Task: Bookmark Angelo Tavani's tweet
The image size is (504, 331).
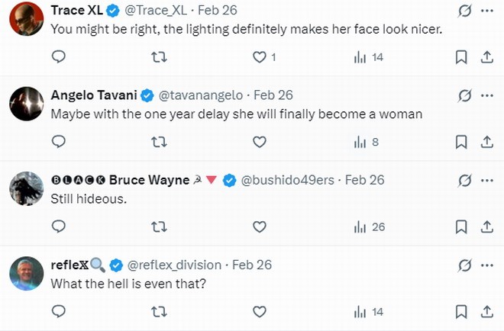Action: point(461,142)
